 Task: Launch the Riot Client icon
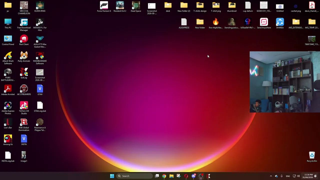pyautogui.click(x=24, y=40)
